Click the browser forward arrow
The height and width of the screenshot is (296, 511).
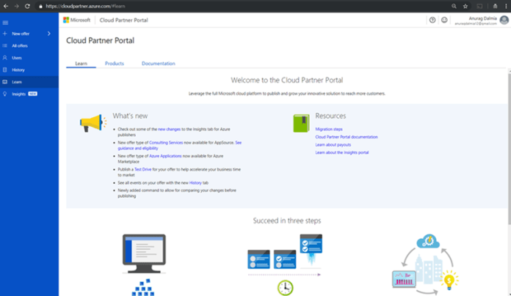coord(16,6)
